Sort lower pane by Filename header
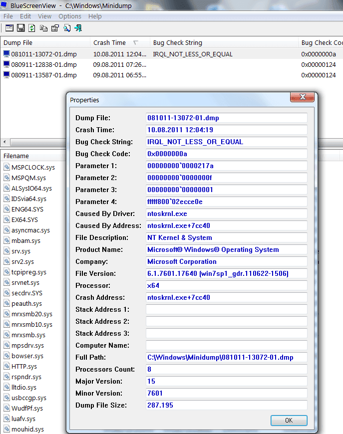Image resolution: width=343 pixels, height=434 pixels. coord(33,156)
